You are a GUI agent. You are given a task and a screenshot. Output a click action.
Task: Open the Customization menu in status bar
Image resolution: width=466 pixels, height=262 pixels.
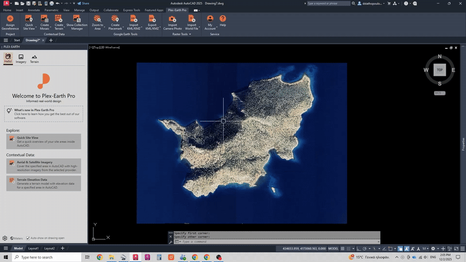[x=462, y=249]
